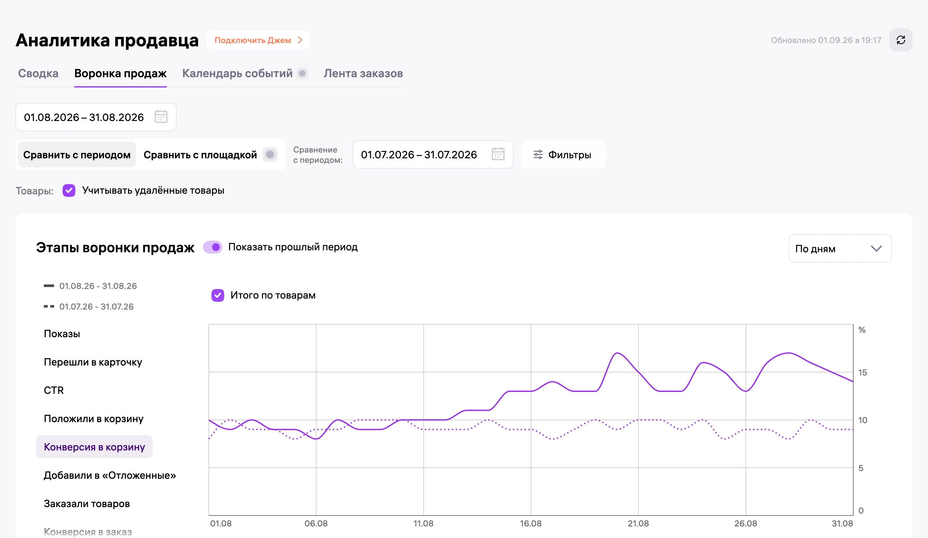Open calendar icon in comparison period field
928x538 pixels.
tap(498, 154)
